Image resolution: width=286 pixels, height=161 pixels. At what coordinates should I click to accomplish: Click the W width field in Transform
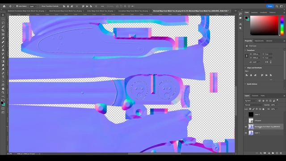pos(256,54)
